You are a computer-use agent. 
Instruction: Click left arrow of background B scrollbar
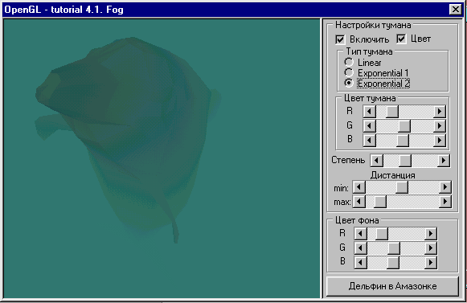pyautogui.click(x=361, y=263)
